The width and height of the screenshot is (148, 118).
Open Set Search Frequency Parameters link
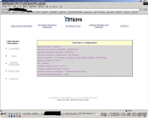tap(47, 26)
